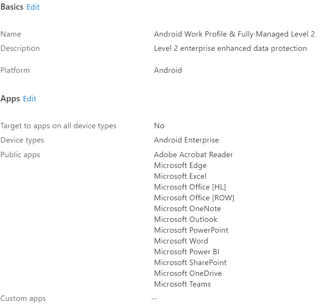Select the policy Name value
Image resolution: width=332 pixels, height=304 pixels.
tap(234, 34)
